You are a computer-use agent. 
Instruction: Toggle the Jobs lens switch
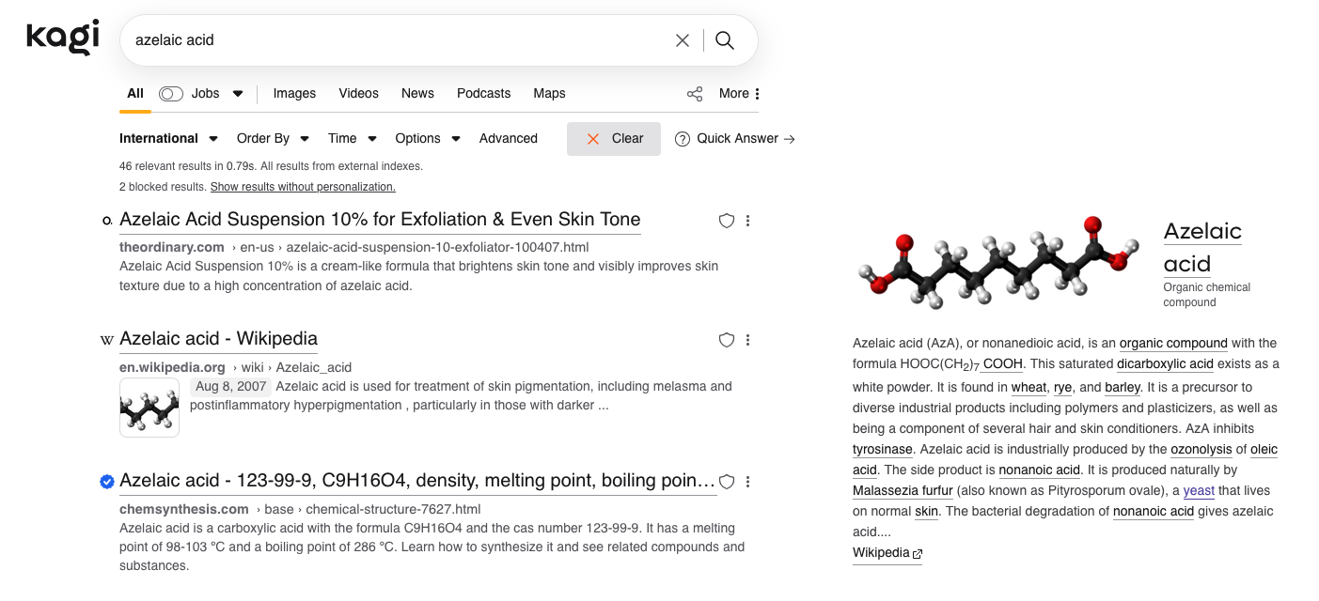pyautogui.click(x=171, y=94)
